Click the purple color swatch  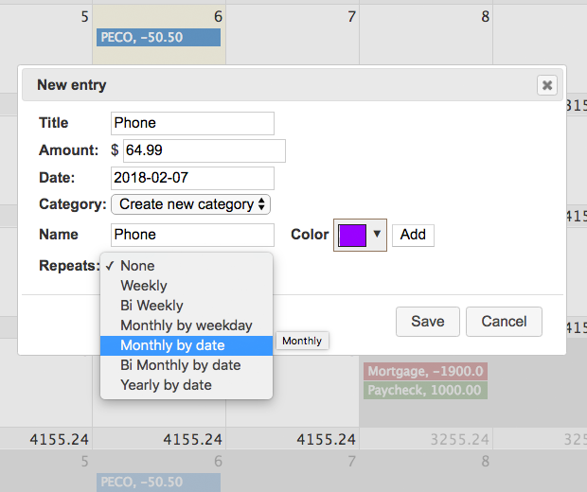point(352,235)
